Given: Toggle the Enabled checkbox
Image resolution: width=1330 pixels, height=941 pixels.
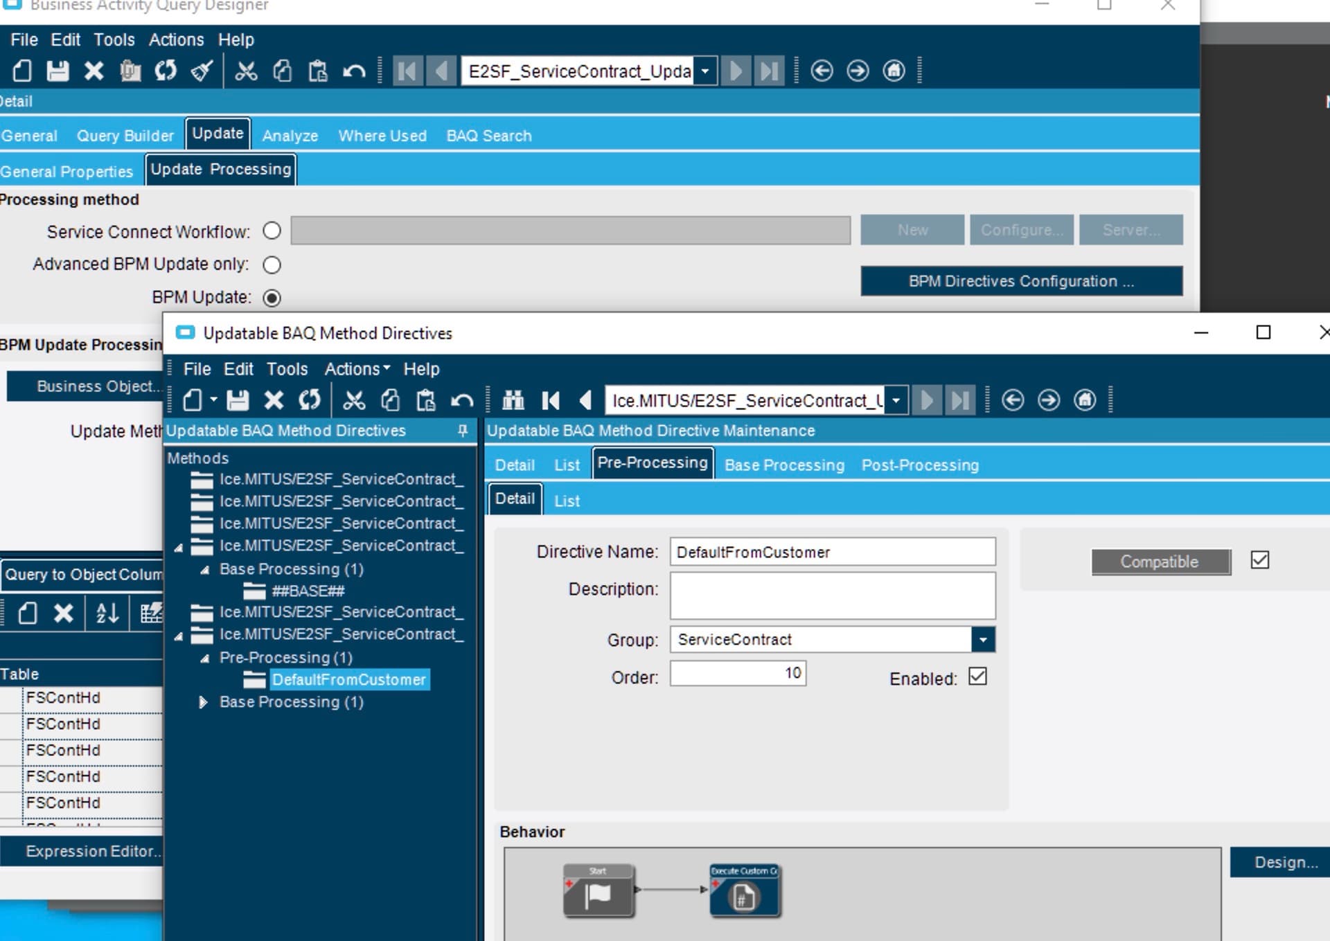Looking at the screenshot, I should click(977, 676).
